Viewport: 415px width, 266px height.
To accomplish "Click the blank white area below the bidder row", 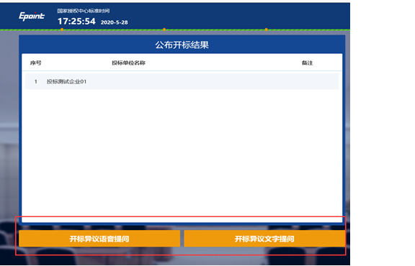I will click(182, 153).
